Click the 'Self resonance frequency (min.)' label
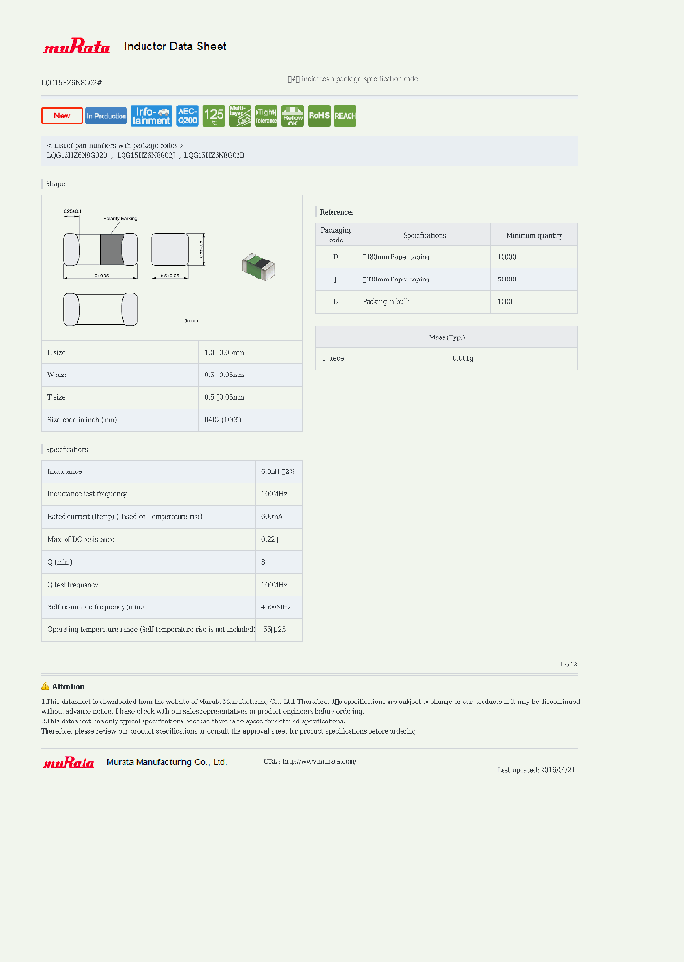 96,606
